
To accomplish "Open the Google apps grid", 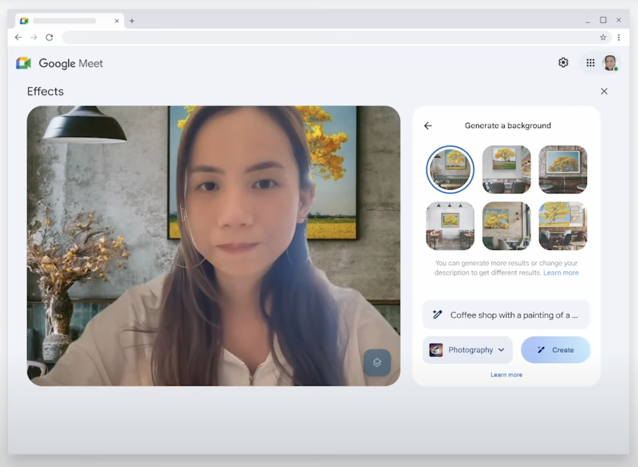I will [590, 63].
